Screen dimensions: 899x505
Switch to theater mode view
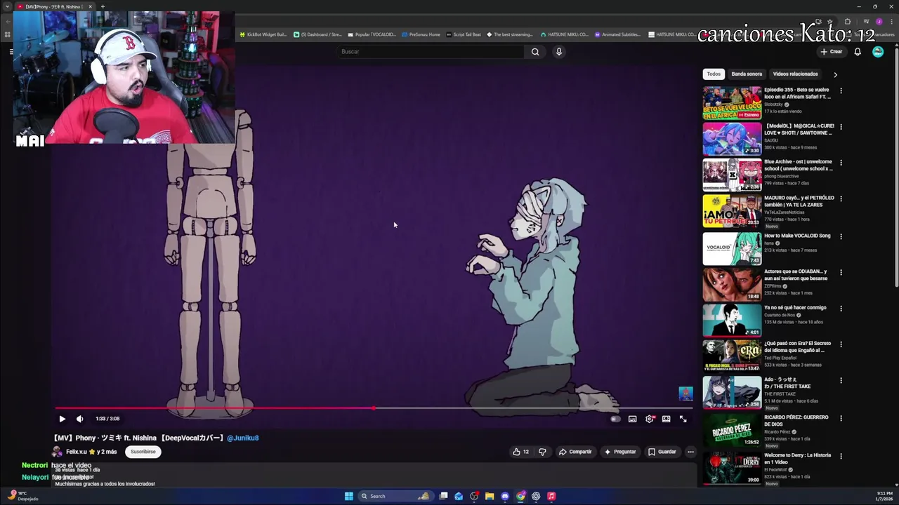[x=666, y=419]
